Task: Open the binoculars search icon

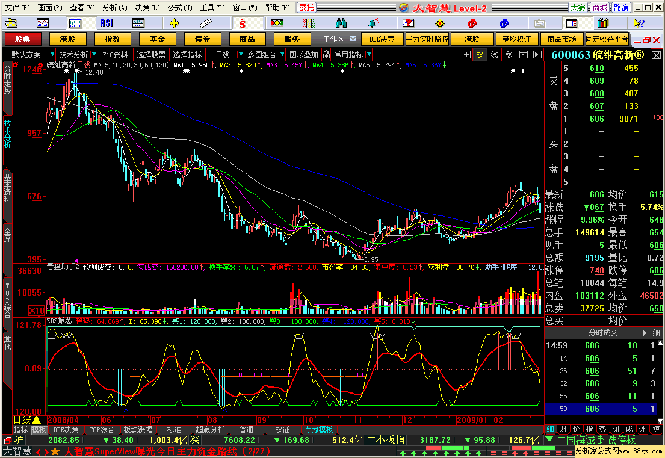Action: tap(341, 23)
